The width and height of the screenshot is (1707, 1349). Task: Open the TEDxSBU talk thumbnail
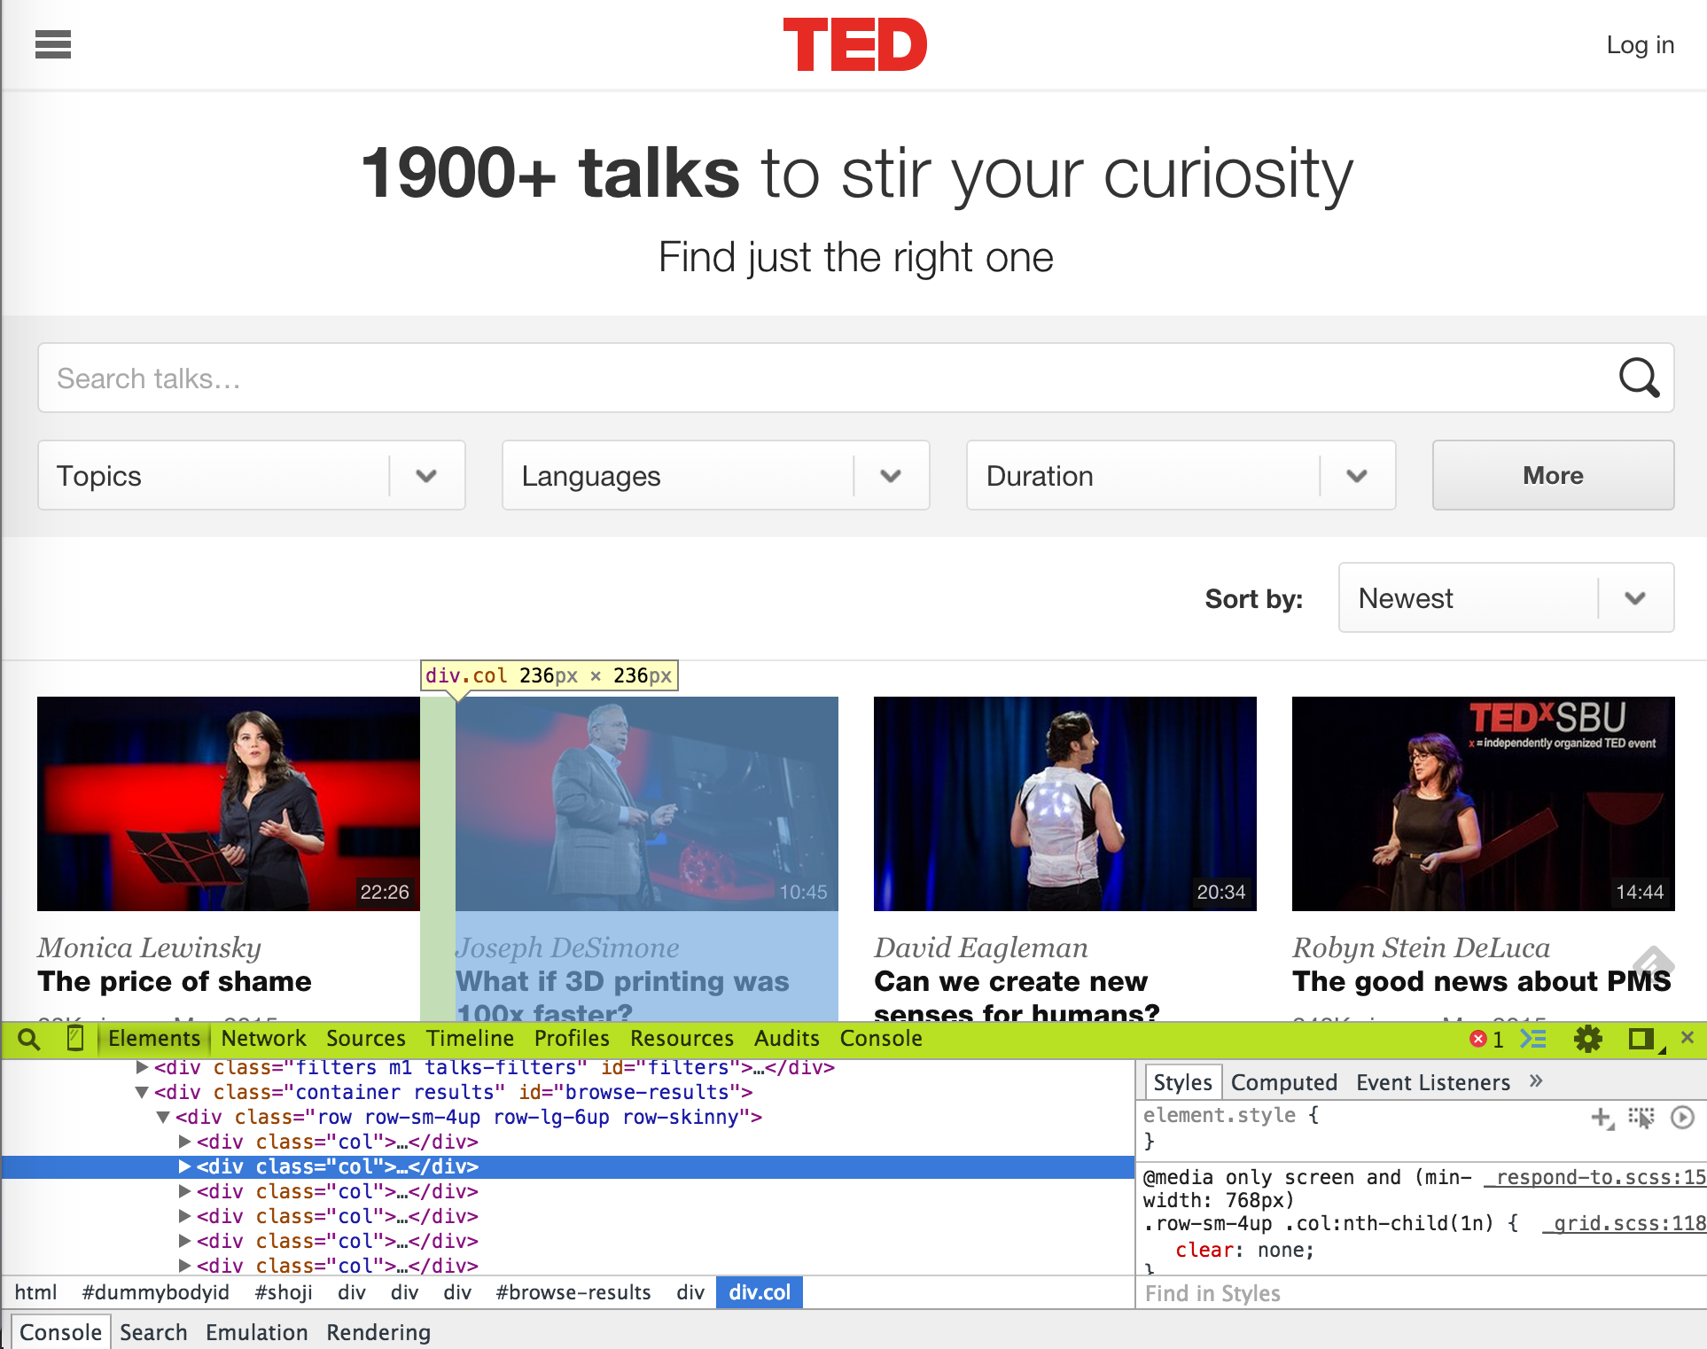coord(1484,804)
